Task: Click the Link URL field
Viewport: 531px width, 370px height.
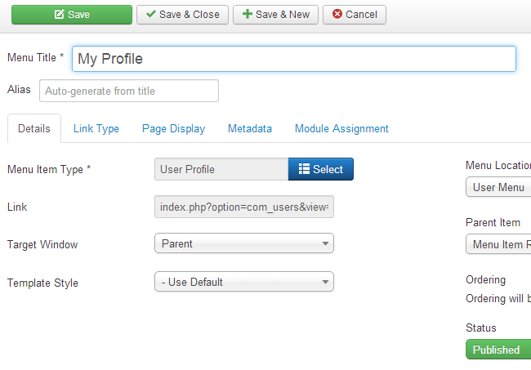Action: click(x=244, y=207)
